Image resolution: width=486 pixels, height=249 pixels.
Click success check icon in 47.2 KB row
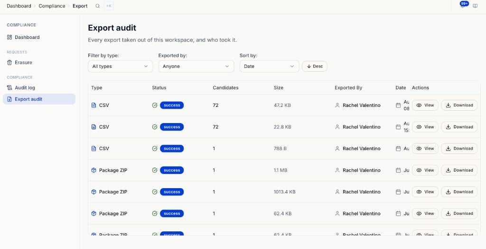click(x=155, y=105)
